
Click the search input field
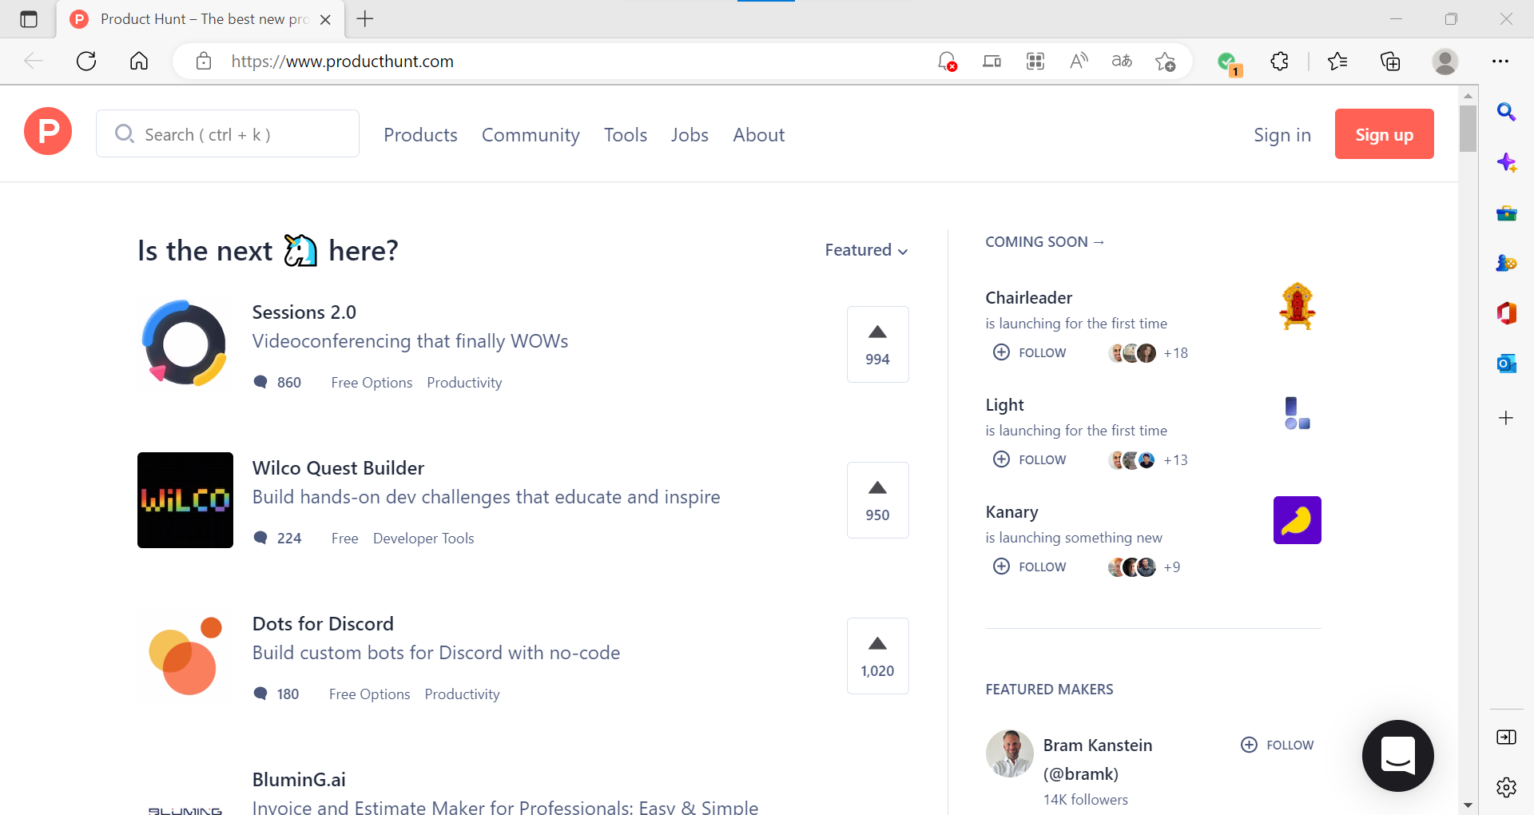coord(228,133)
